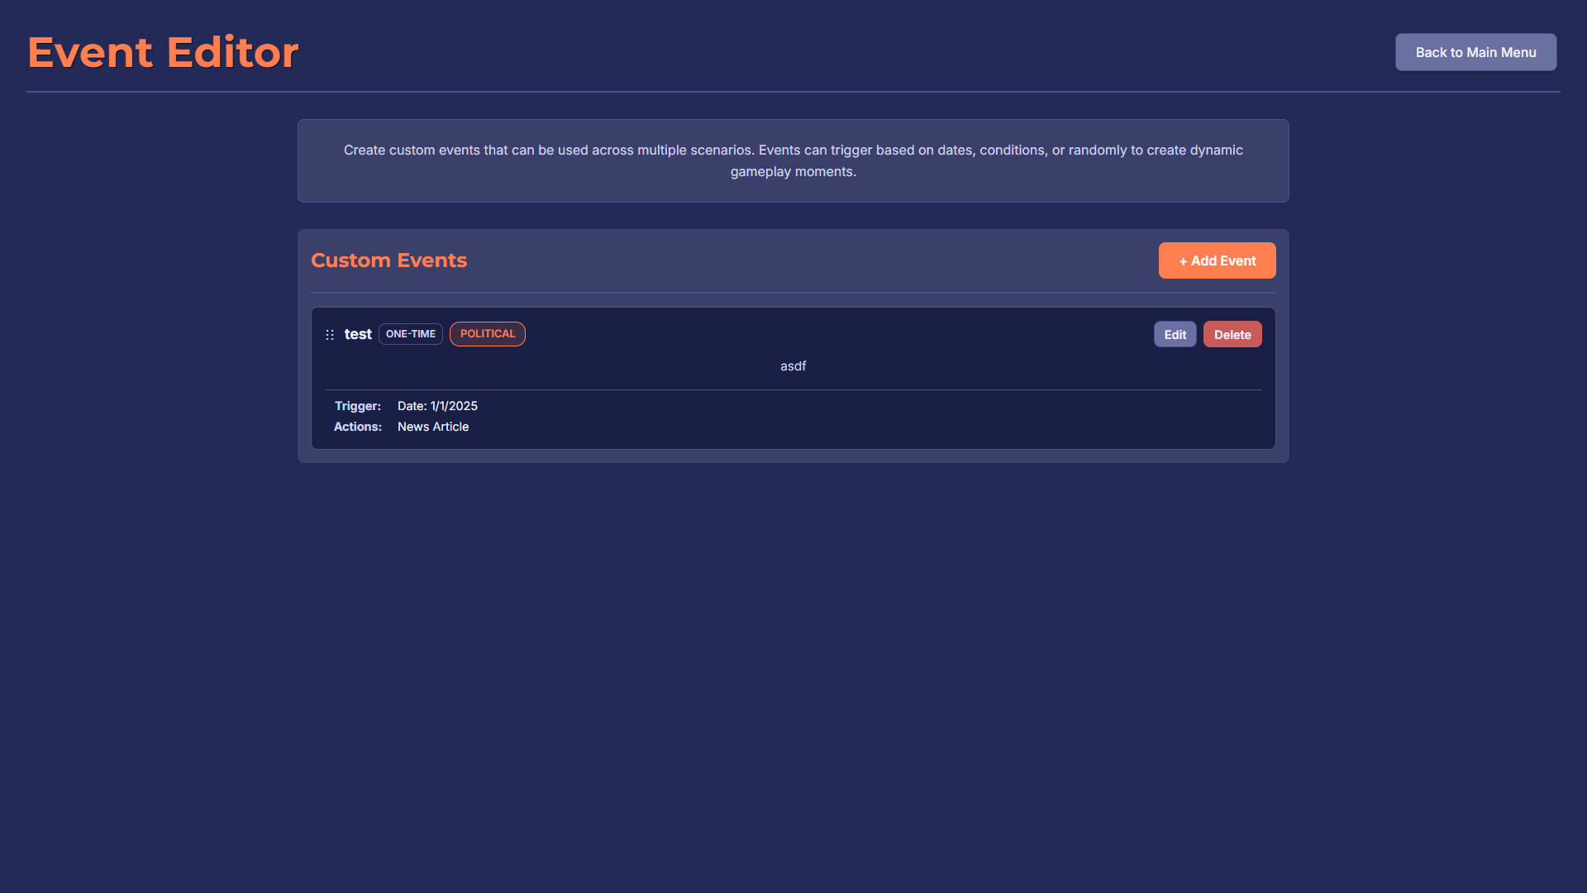This screenshot has width=1587, height=893.
Task: Delete the test event
Action: click(1232, 334)
